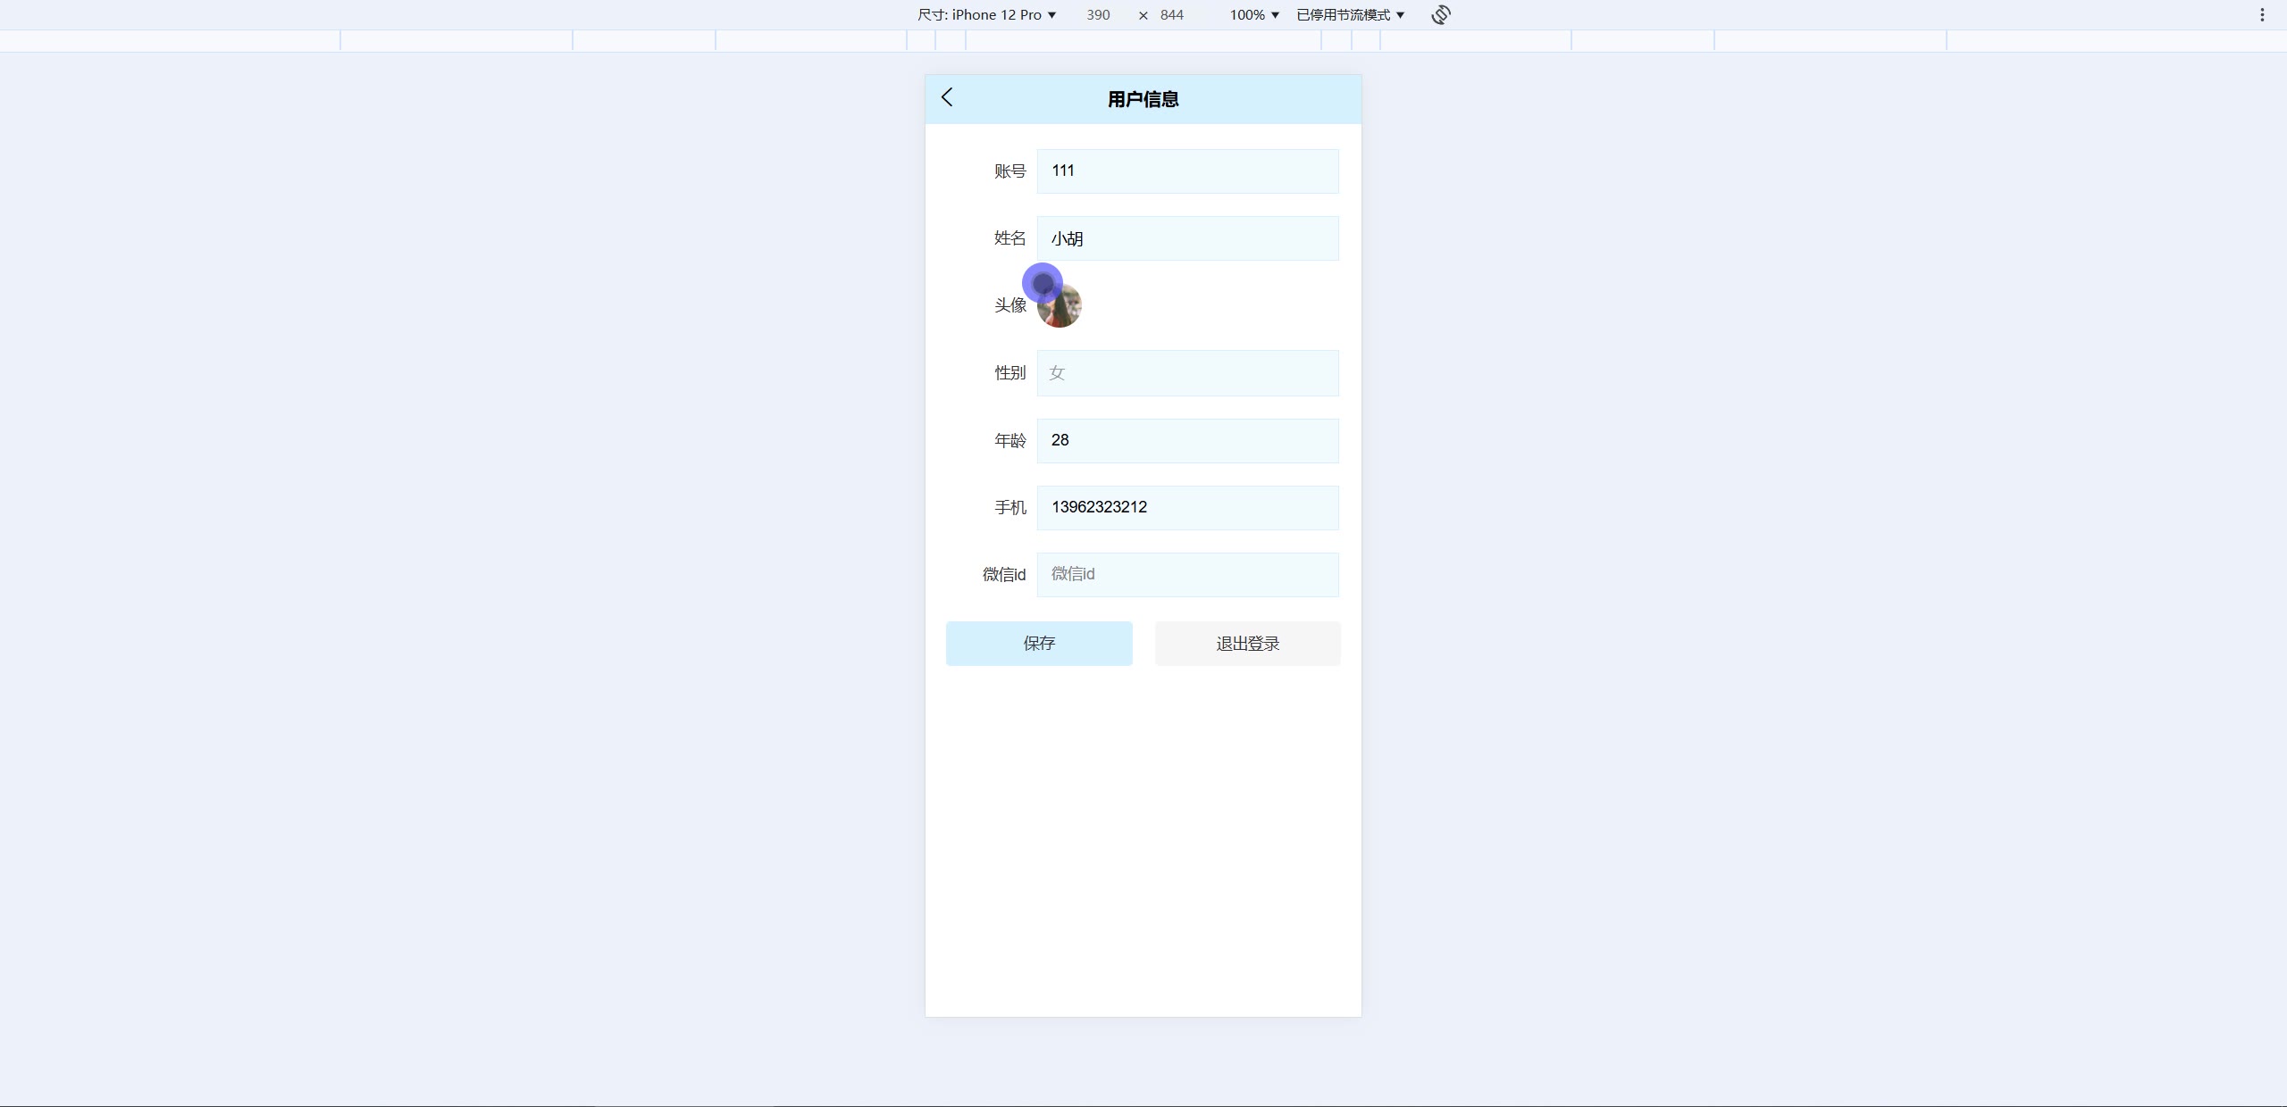Open the iPhone 12 Pro device dropdown
This screenshot has height=1107, width=2287.
click(987, 15)
